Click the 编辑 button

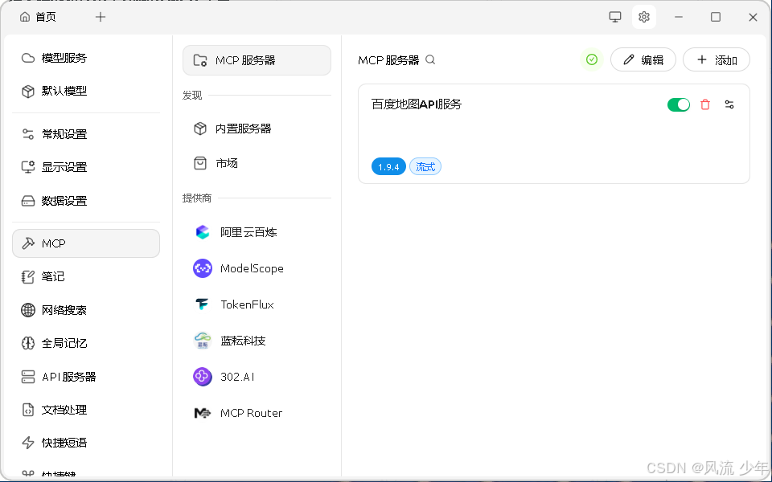click(x=643, y=59)
